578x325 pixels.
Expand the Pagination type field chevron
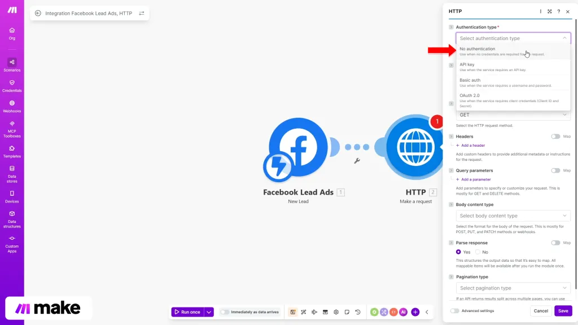coord(451,276)
